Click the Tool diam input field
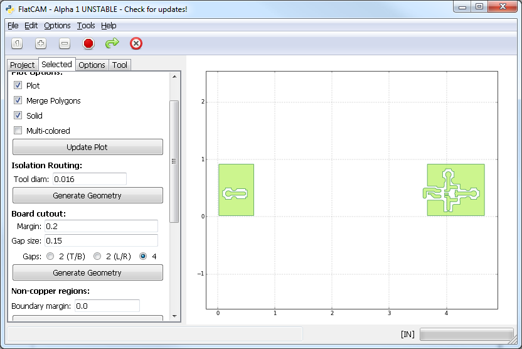The image size is (522, 349). click(x=90, y=179)
